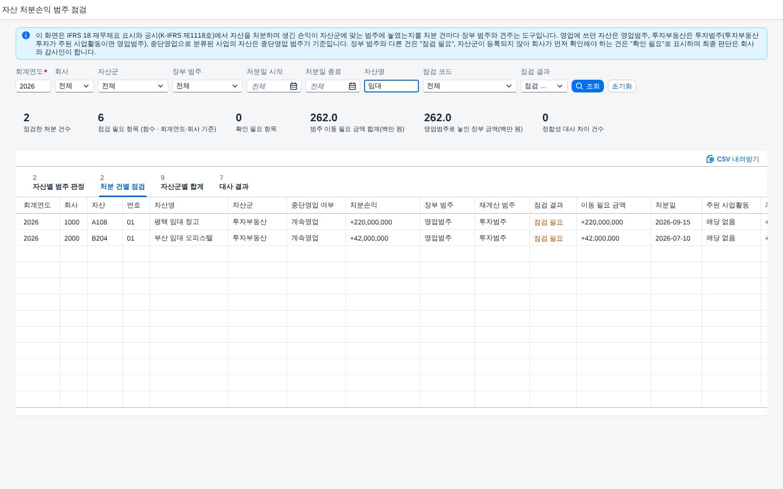
Task: Open the 점검 코드 dropdown
Action: pyautogui.click(x=470, y=86)
